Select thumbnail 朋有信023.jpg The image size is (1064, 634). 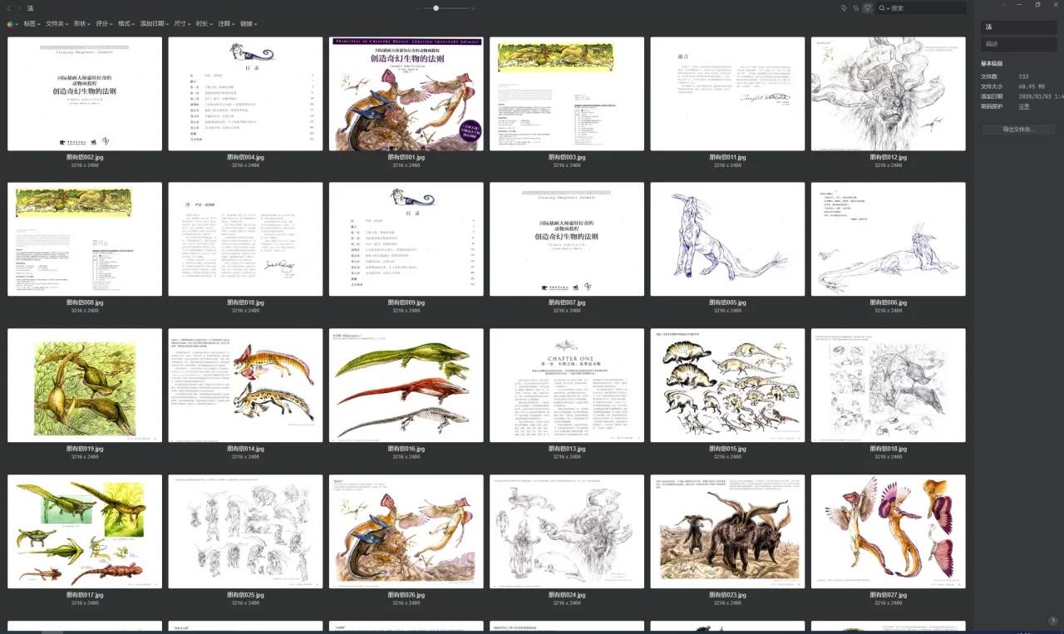pyautogui.click(x=727, y=532)
